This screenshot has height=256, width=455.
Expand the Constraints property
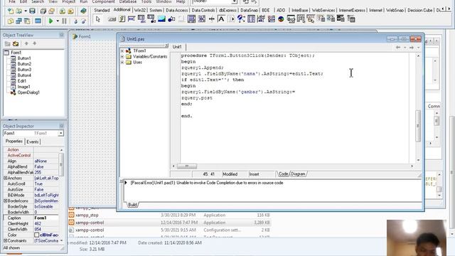coord(5,240)
